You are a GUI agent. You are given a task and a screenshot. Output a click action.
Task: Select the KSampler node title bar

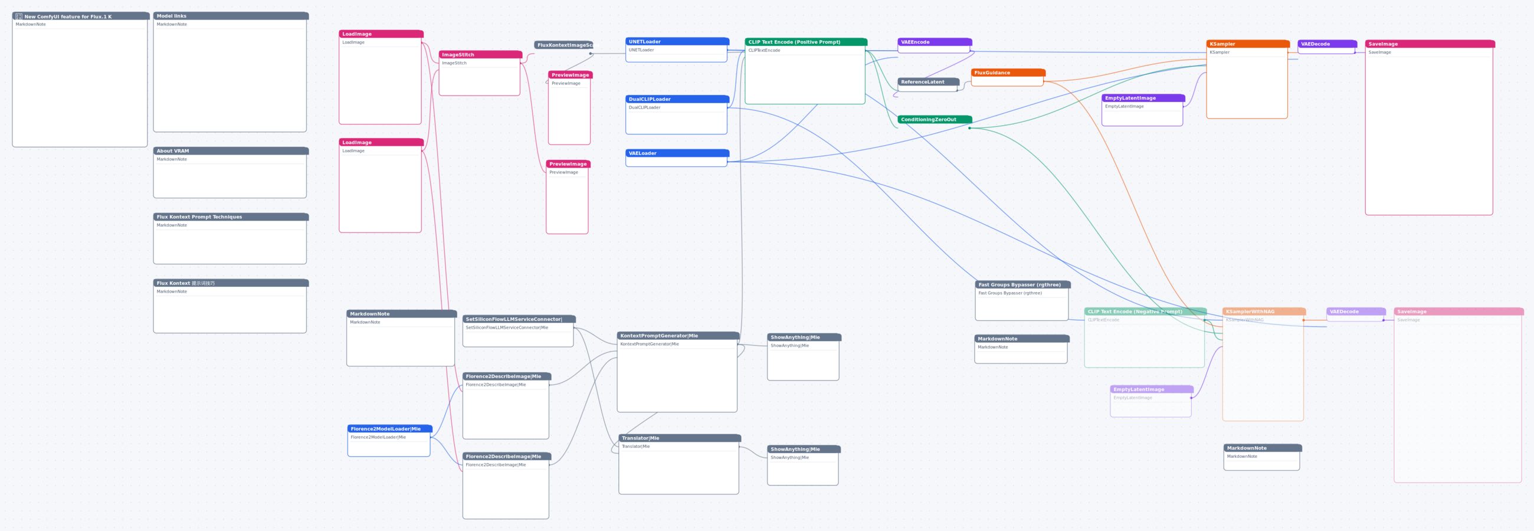tap(1248, 44)
